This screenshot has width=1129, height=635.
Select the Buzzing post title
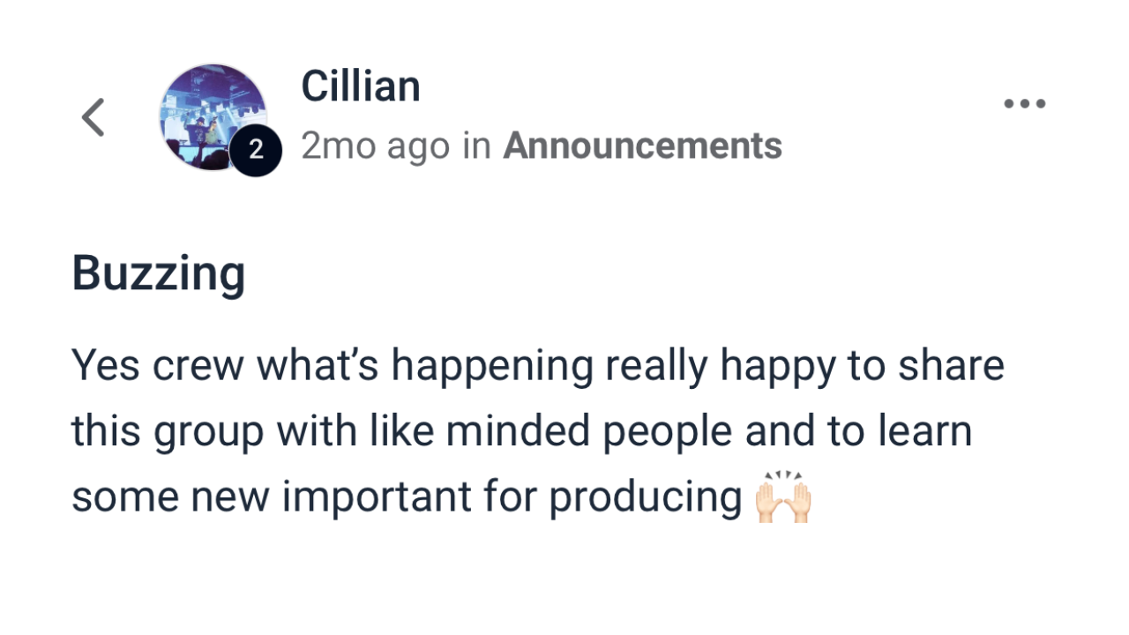tap(159, 273)
